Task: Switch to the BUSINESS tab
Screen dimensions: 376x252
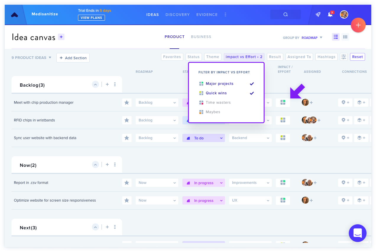Action: pos(201,37)
